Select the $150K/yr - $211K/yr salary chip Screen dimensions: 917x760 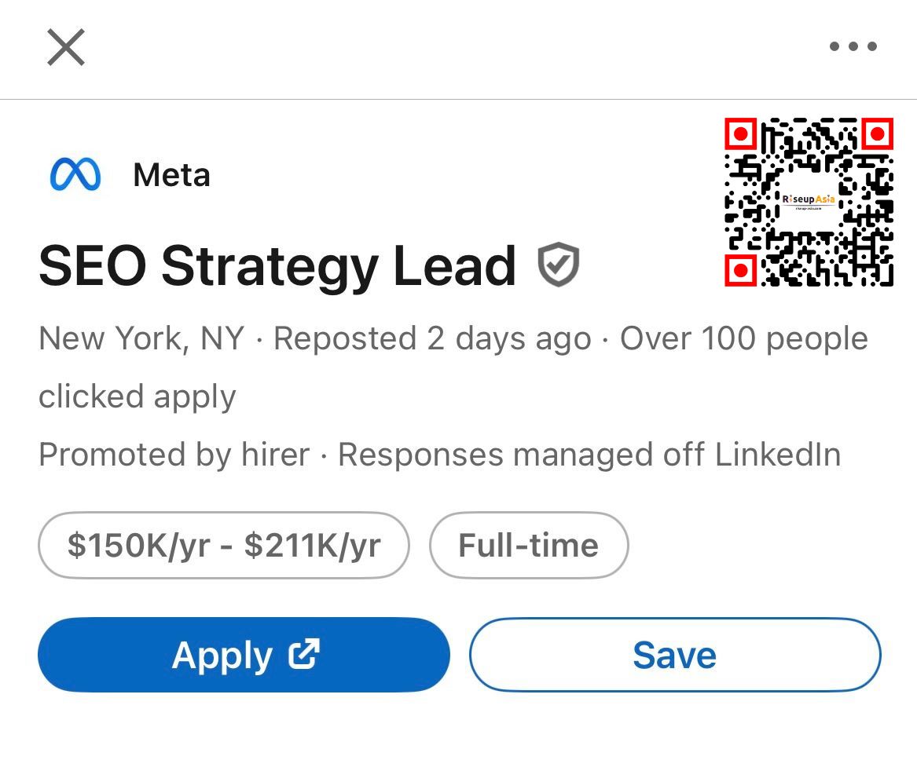[224, 545]
